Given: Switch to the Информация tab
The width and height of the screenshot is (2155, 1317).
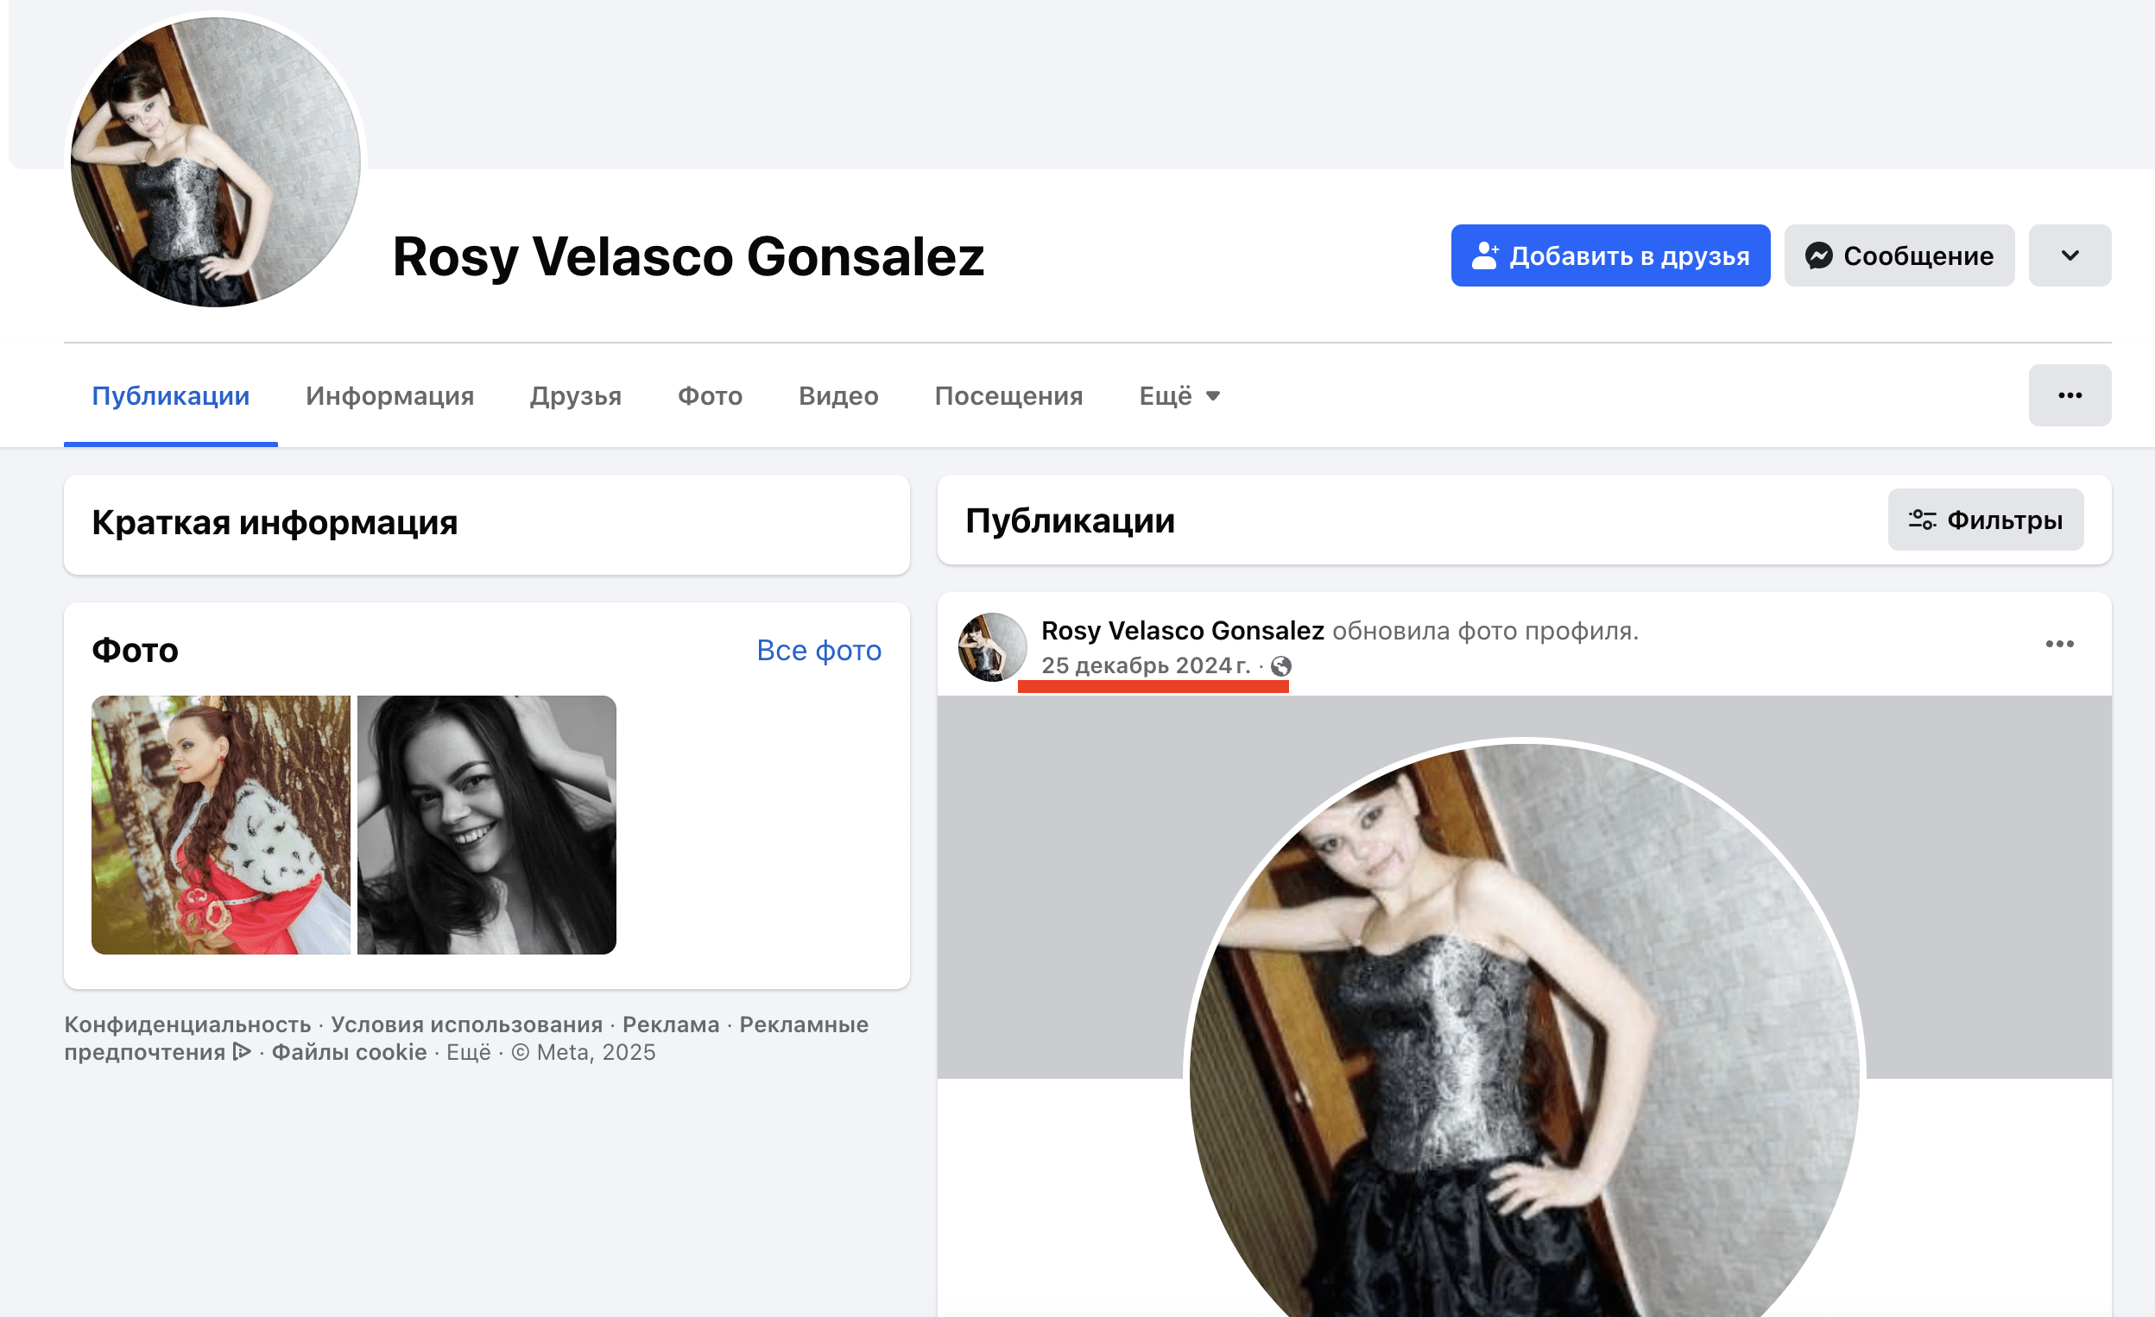Looking at the screenshot, I should pos(389,395).
